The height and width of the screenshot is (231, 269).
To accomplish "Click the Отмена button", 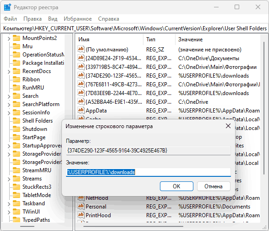I will (x=214, y=186).
